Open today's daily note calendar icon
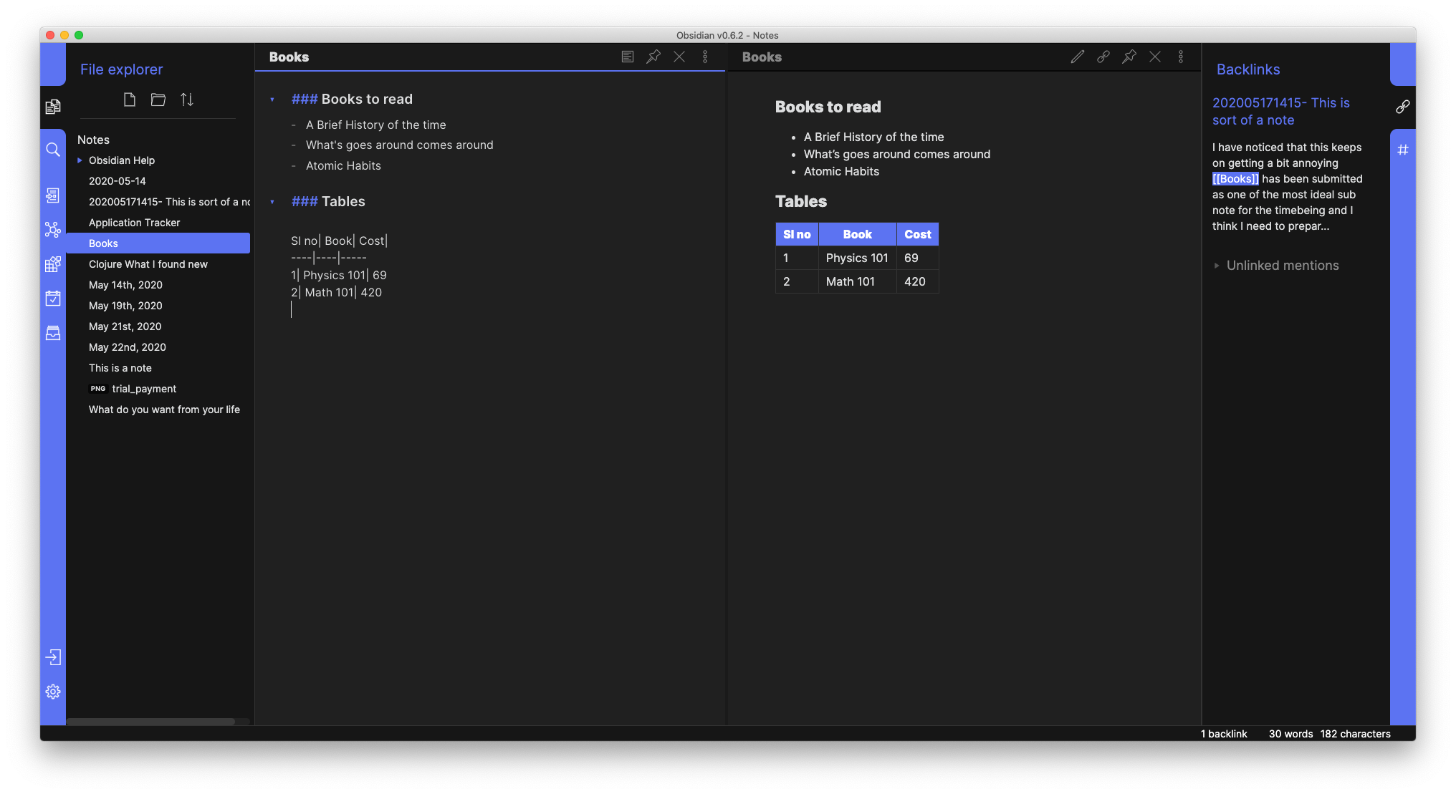 pyautogui.click(x=52, y=299)
